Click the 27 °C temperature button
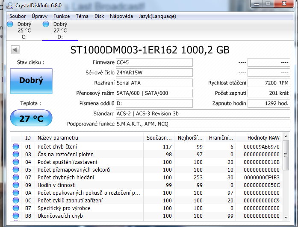298x228 pixels. (31, 118)
